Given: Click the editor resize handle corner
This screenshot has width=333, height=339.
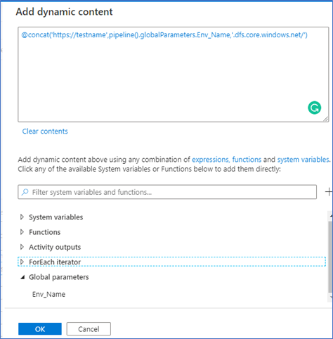Looking at the screenshot, I should 326,119.
